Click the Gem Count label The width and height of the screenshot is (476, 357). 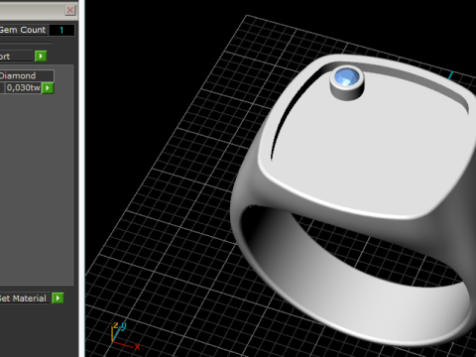coord(23,30)
